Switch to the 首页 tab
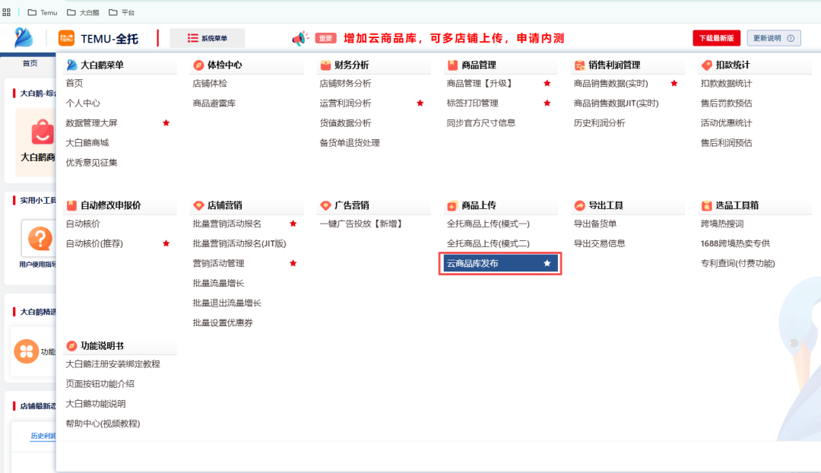Screen dimensions: 821x473 [x=30, y=63]
